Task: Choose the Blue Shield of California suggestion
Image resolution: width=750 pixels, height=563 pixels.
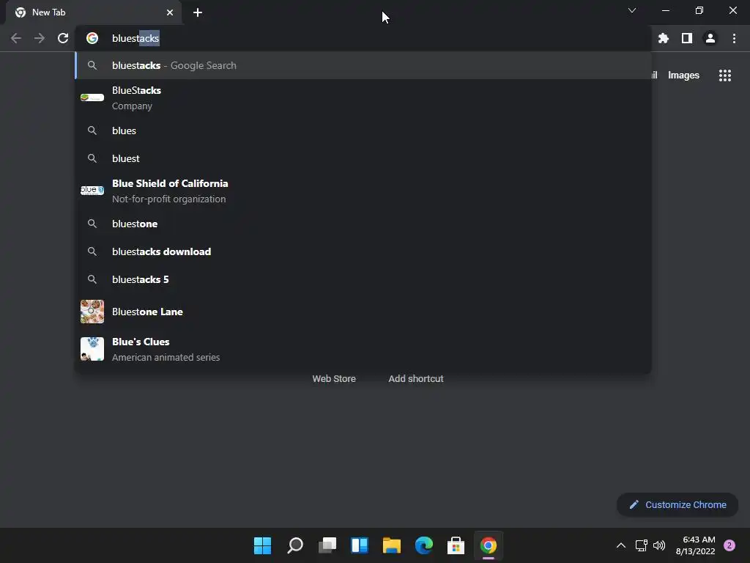Action: point(363,191)
